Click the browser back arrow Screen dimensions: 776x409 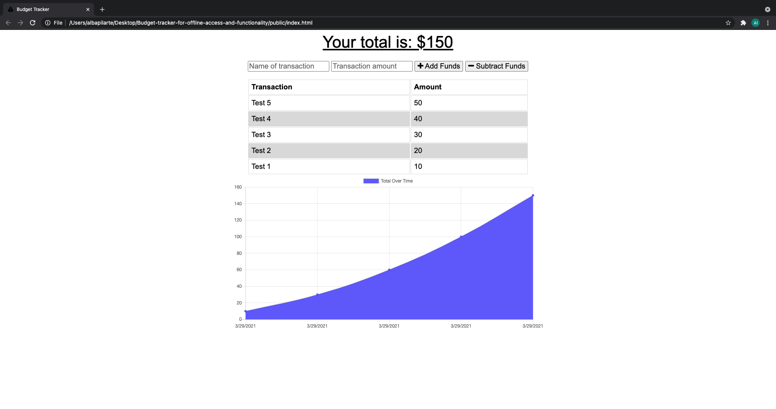(x=8, y=23)
